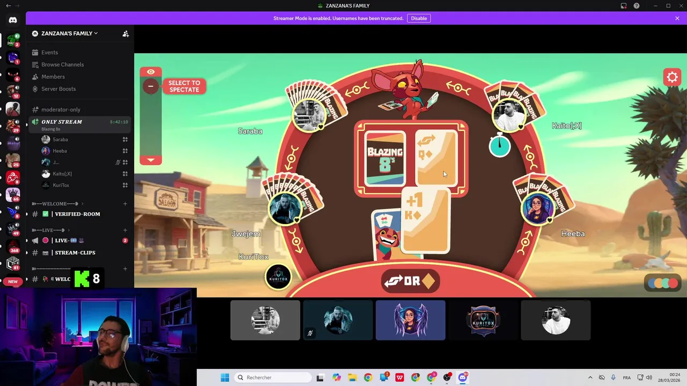Click the FRA language indicator
687x386 pixels.
coord(626,377)
